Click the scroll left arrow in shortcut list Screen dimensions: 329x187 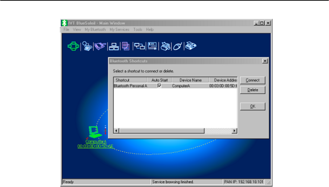point(116,131)
